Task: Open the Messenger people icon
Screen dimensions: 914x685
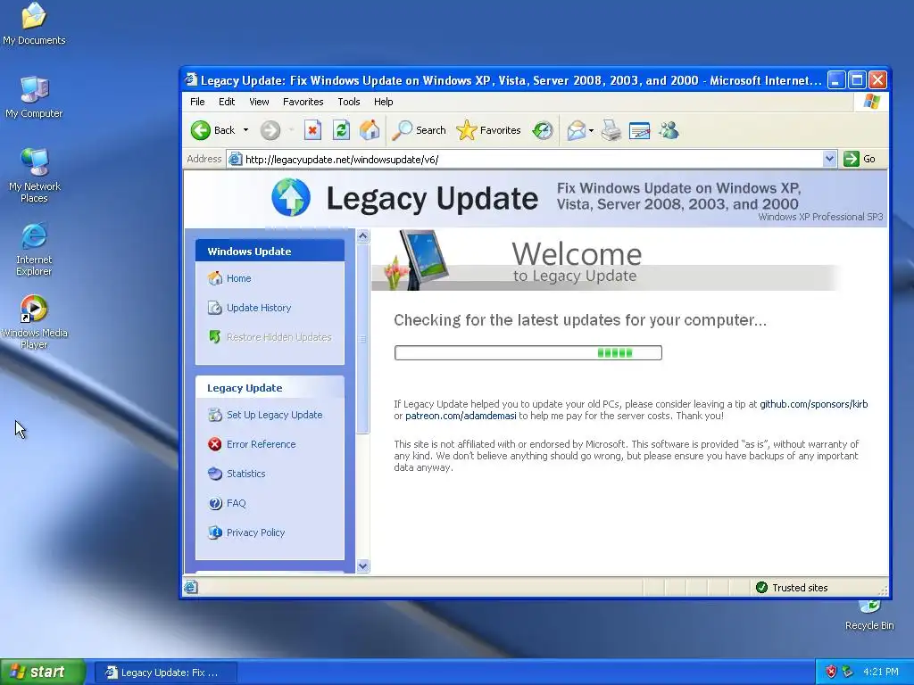Action: point(669,130)
